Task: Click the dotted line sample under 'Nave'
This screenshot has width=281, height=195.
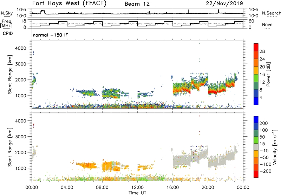Action: [x=267, y=28]
